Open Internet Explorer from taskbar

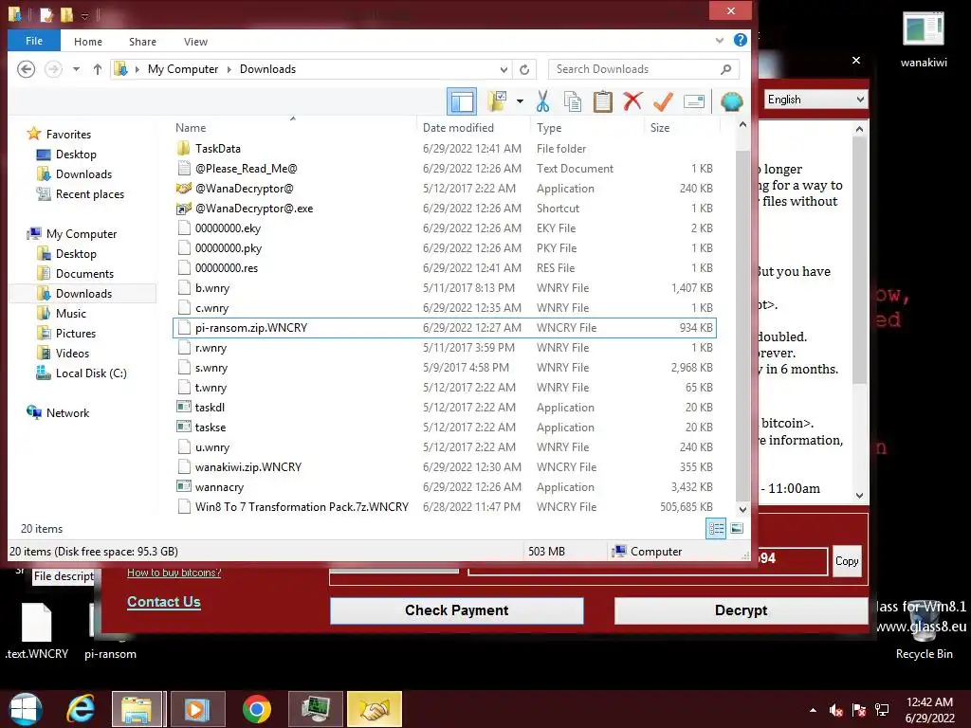point(82,709)
